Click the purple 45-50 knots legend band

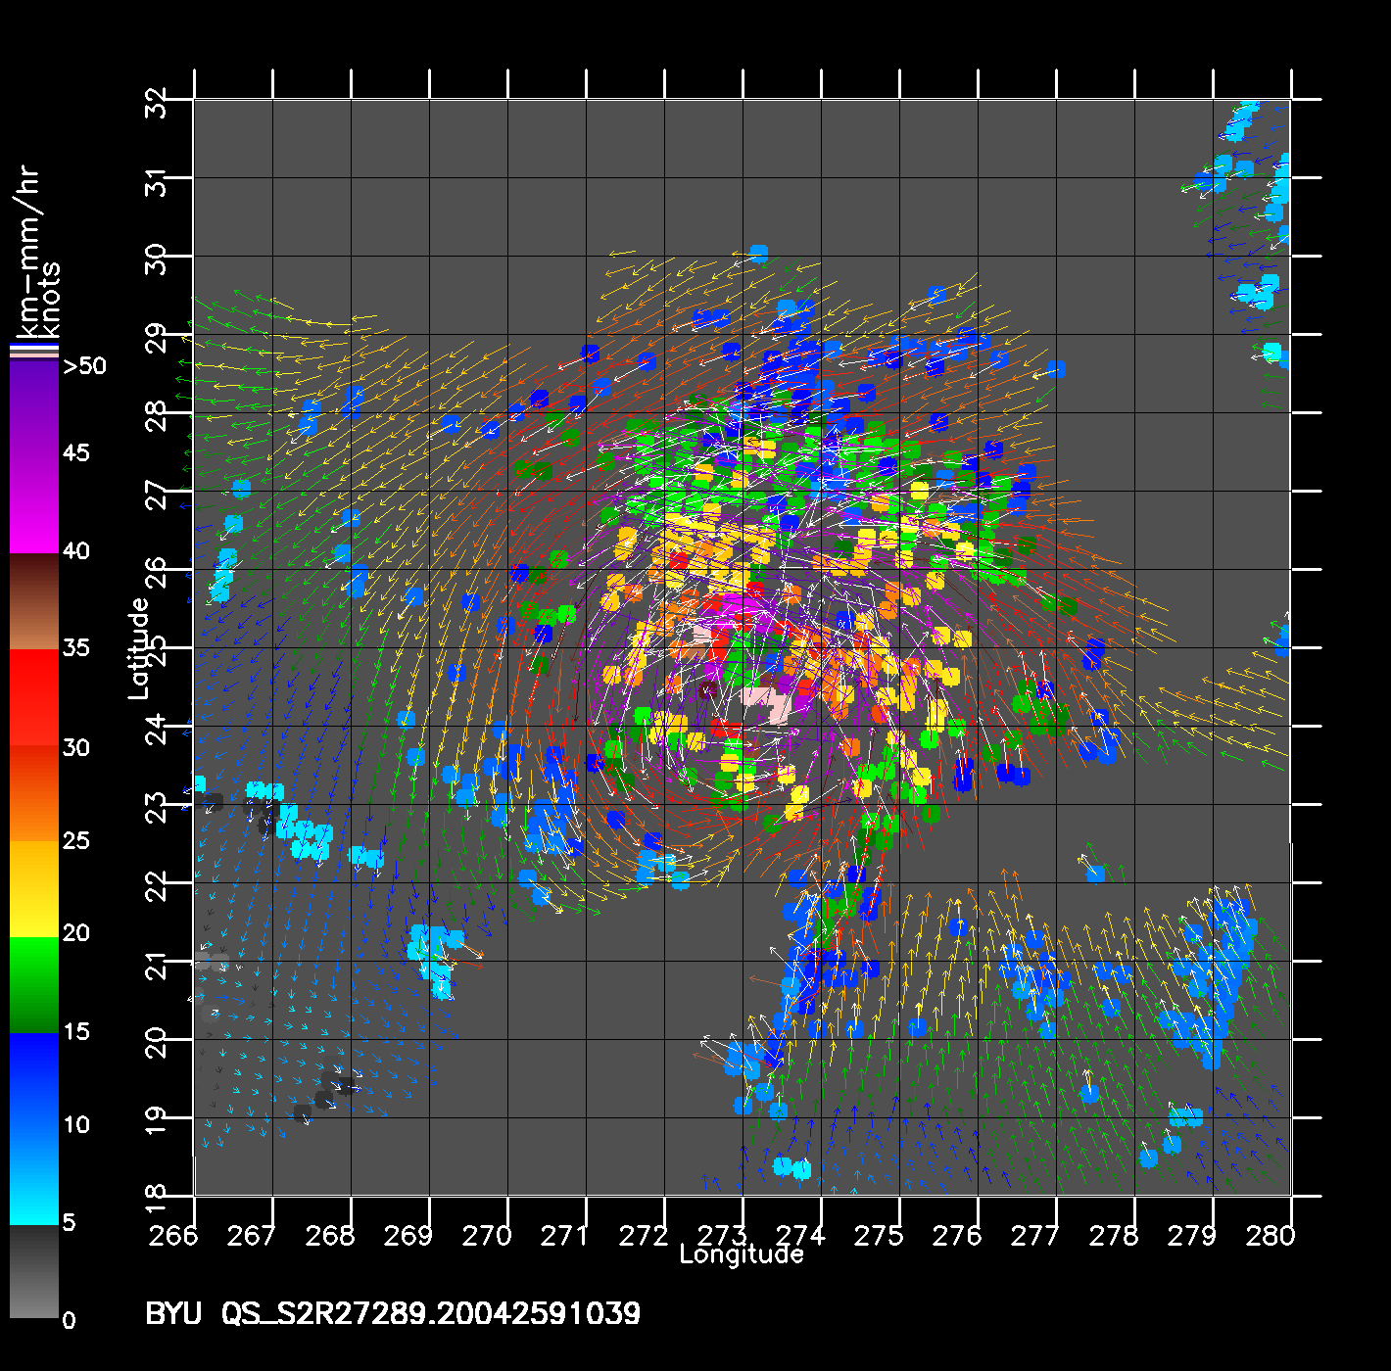click(34, 409)
